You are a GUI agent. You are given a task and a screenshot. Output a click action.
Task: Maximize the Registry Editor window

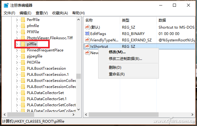(174, 5)
